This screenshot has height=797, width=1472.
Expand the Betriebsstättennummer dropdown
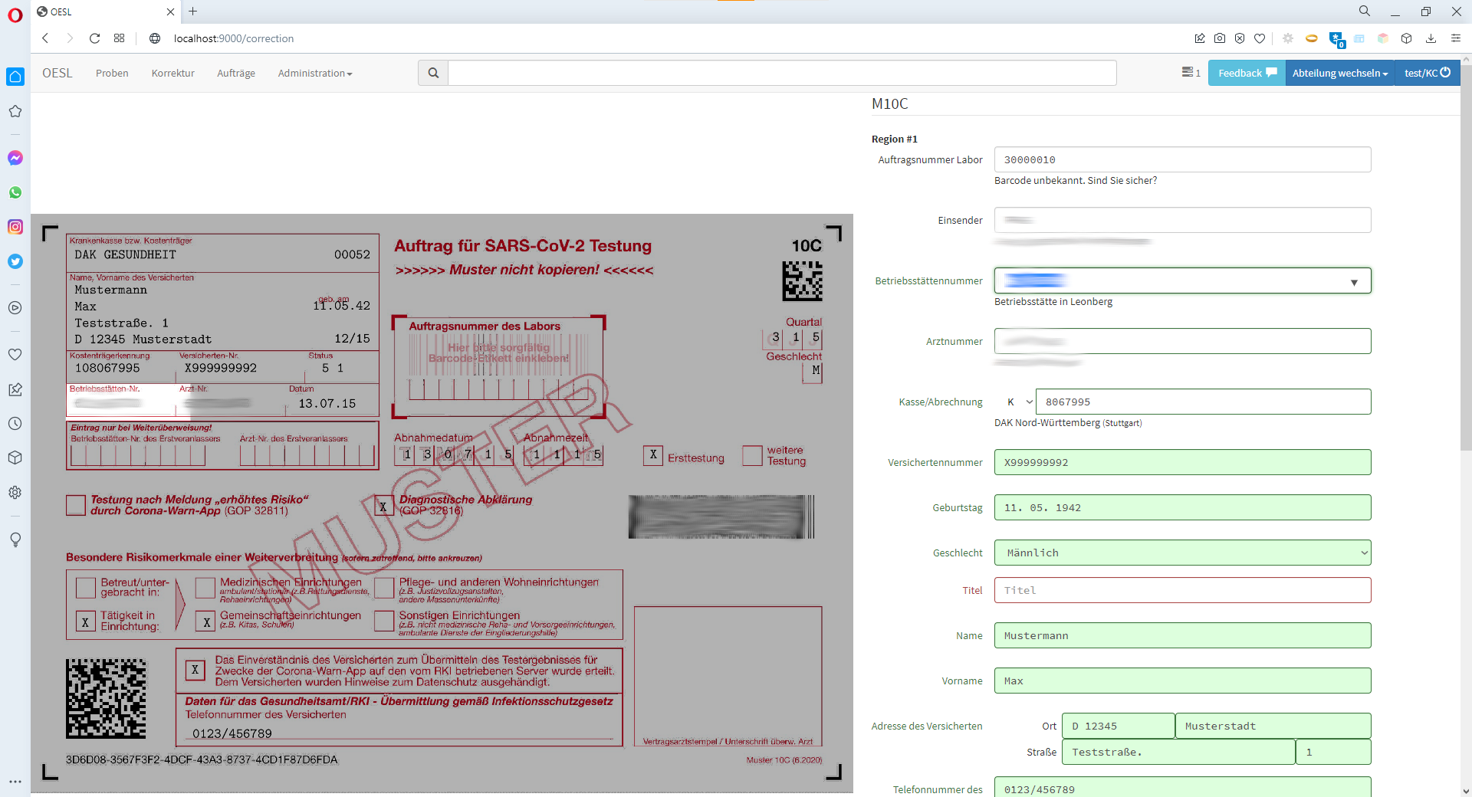coord(1353,281)
